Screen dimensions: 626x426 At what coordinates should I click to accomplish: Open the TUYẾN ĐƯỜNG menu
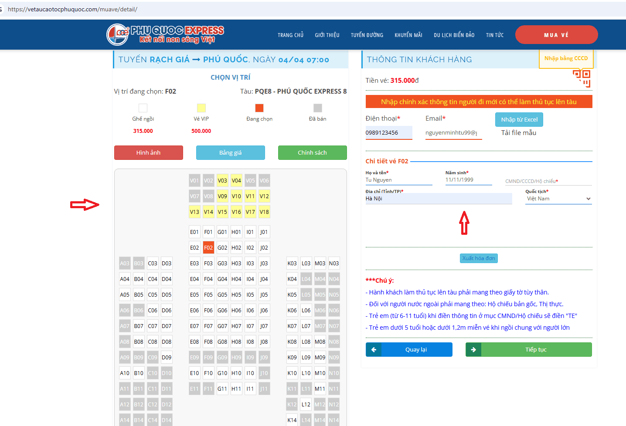click(x=367, y=35)
